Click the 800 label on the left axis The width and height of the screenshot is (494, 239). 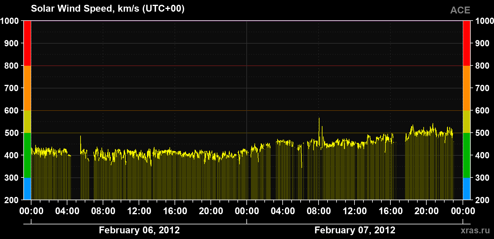[12, 66]
